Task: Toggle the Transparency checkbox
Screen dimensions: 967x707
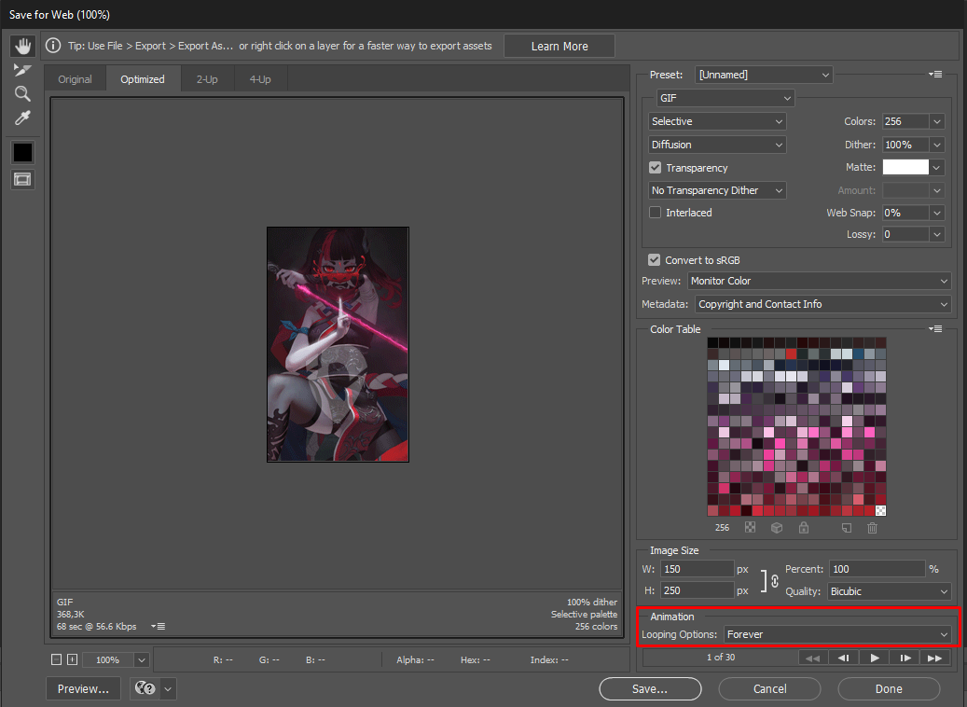Action: click(655, 168)
